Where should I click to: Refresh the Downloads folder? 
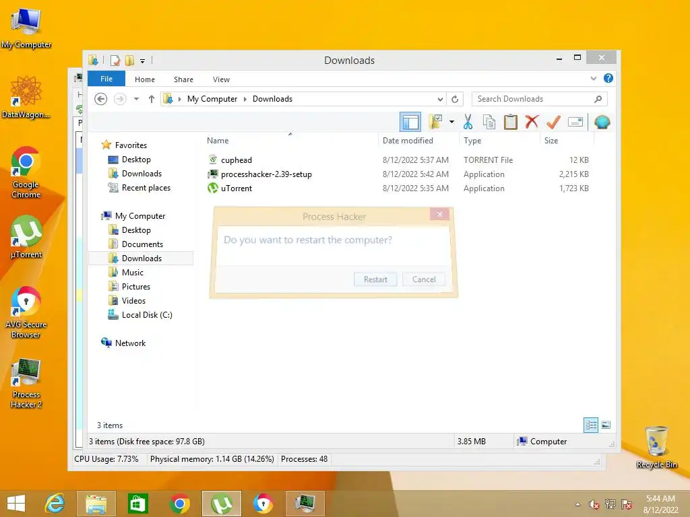(x=455, y=99)
